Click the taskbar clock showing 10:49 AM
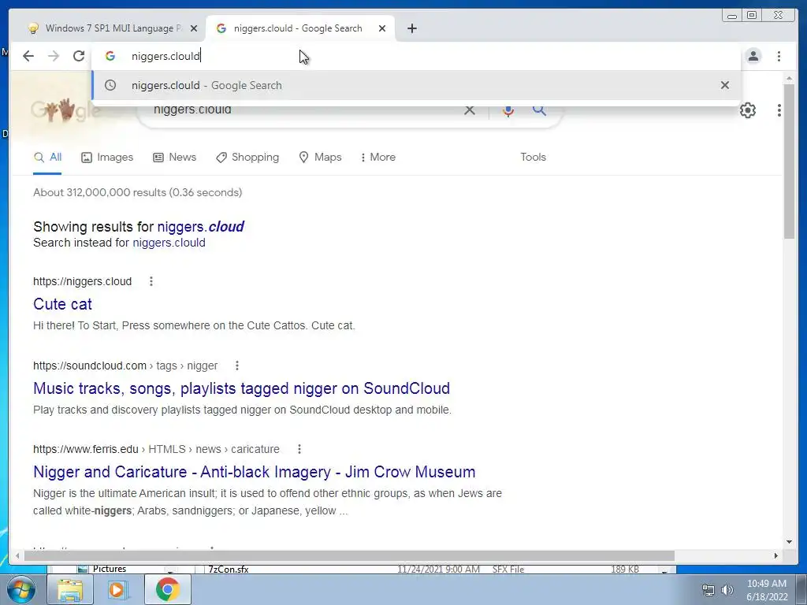 pos(767,590)
